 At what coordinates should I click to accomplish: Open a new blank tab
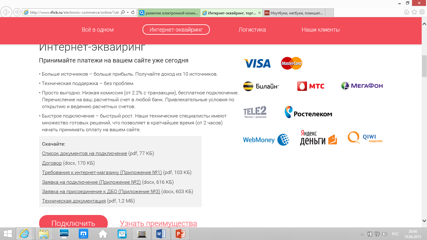tap(329, 13)
